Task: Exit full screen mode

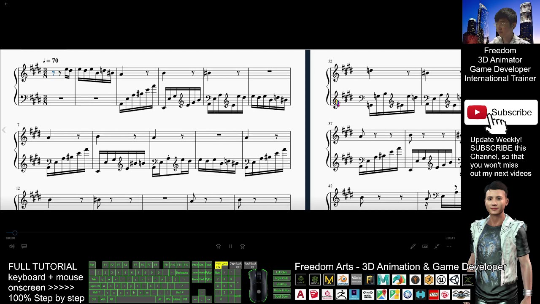Action: tap(437, 246)
